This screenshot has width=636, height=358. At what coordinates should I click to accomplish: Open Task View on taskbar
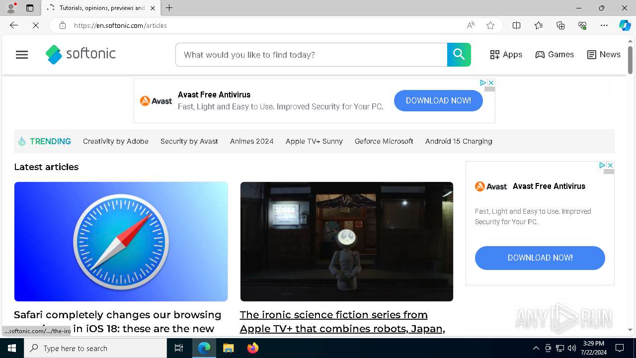pyautogui.click(x=179, y=348)
